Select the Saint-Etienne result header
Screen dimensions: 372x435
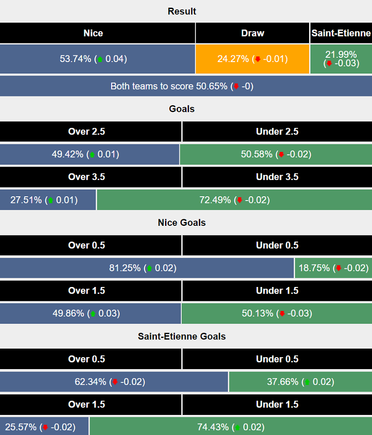[341, 33]
